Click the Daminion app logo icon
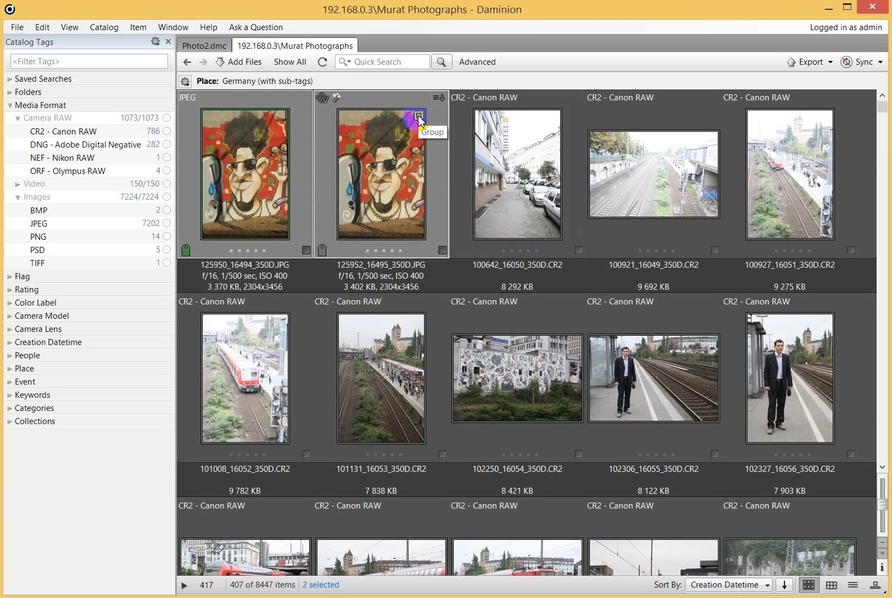 (x=9, y=9)
